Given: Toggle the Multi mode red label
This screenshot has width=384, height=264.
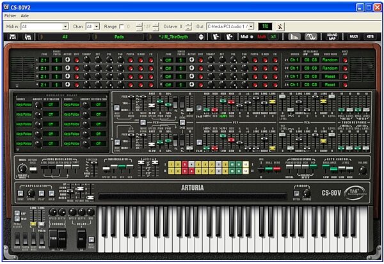Looking at the screenshot, I should coord(261,37).
